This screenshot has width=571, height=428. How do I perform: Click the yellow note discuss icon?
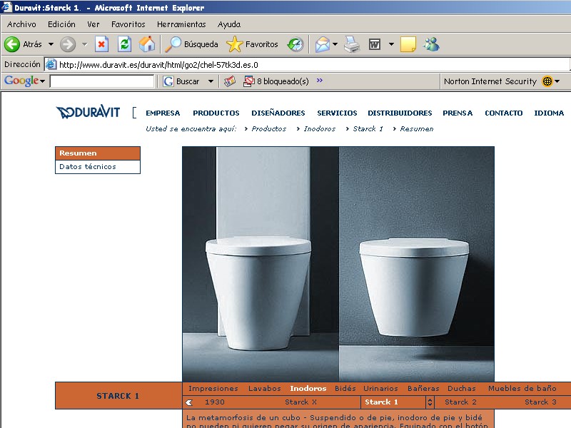(408, 44)
